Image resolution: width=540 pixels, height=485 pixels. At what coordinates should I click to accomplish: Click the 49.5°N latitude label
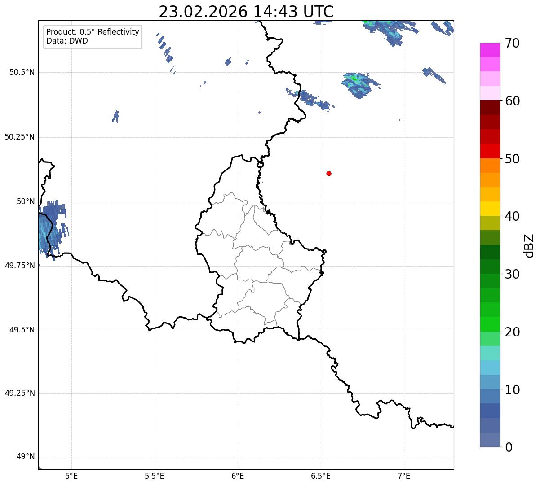22,330
